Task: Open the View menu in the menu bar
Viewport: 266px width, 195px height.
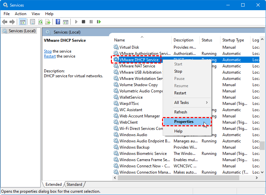Action: point(36,14)
